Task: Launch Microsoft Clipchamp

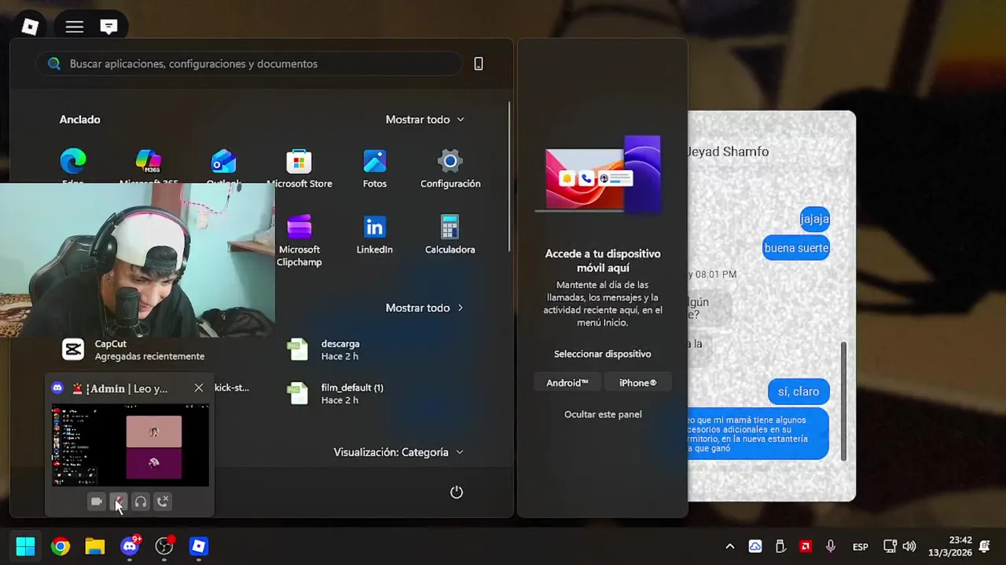Action: coord(299,241)
